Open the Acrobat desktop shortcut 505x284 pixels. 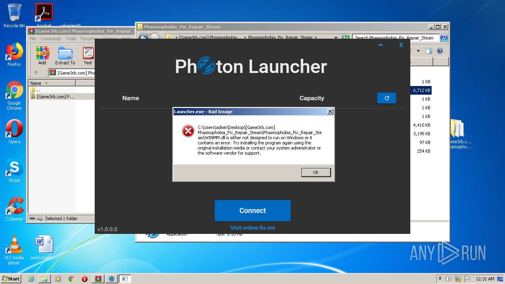pos(44,16)
